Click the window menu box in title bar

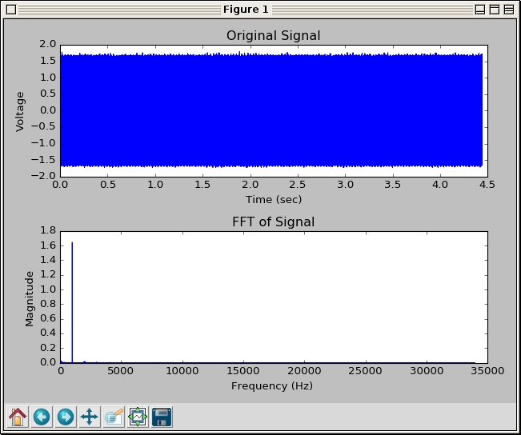(x=11, y=10)
